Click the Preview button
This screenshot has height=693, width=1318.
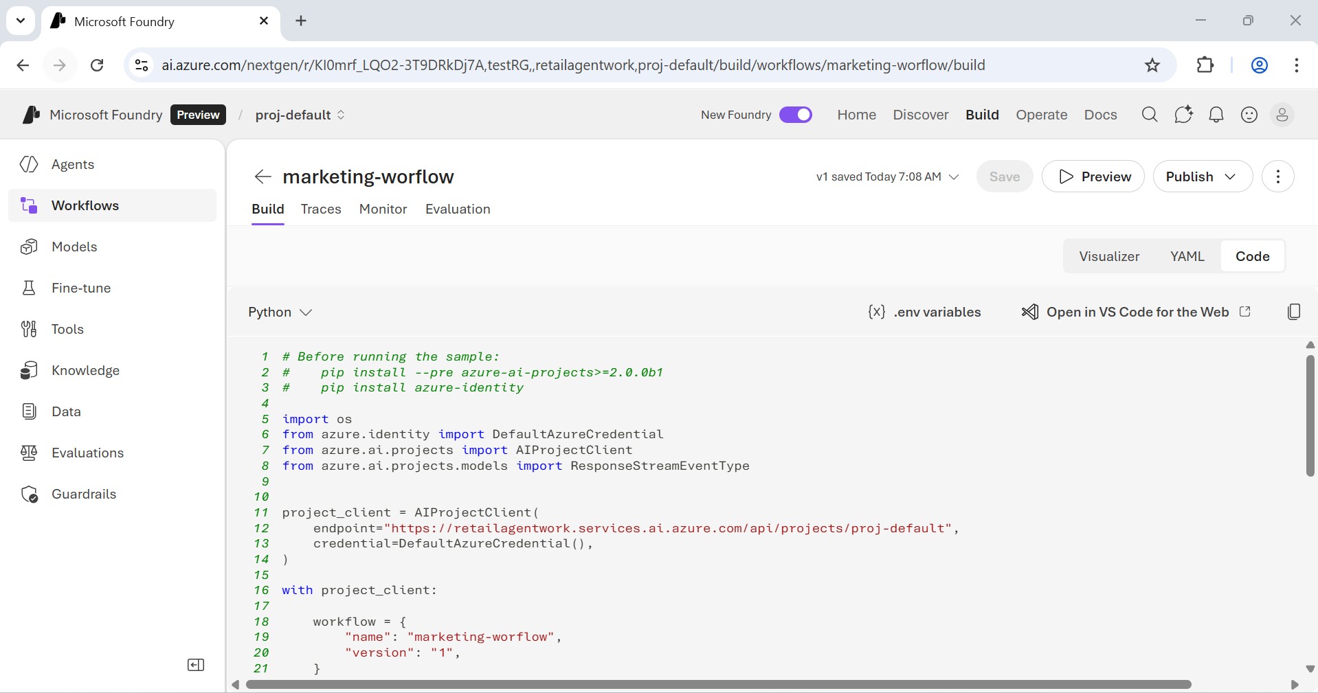(1093, 177)
